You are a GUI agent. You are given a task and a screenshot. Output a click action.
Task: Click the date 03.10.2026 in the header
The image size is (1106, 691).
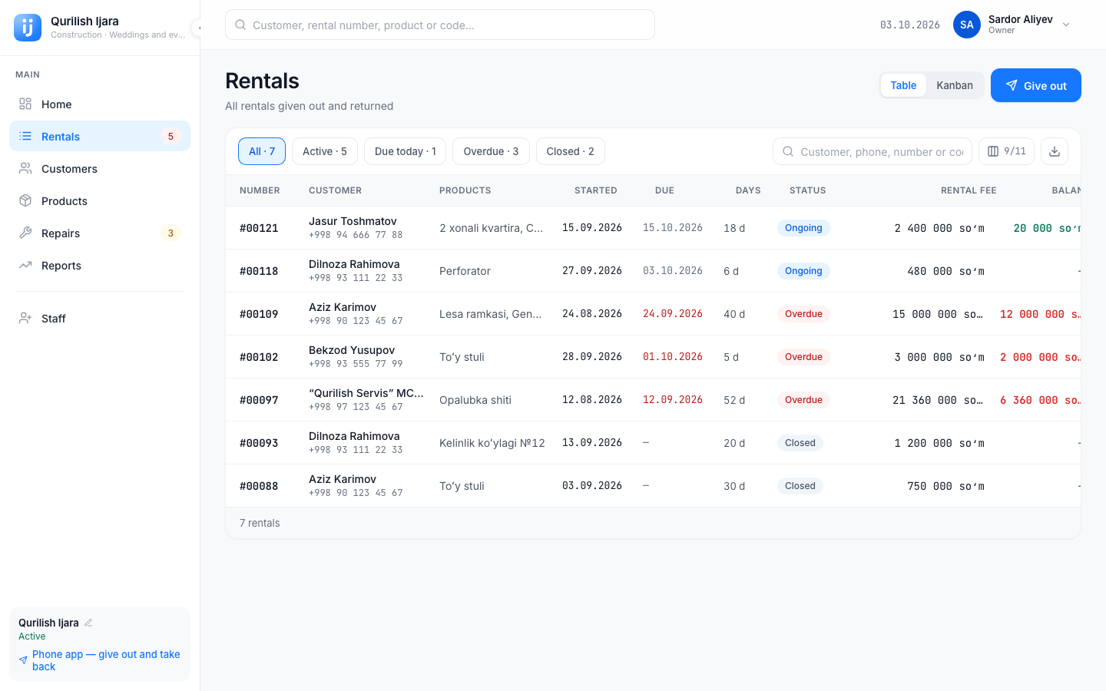[910, 25]
